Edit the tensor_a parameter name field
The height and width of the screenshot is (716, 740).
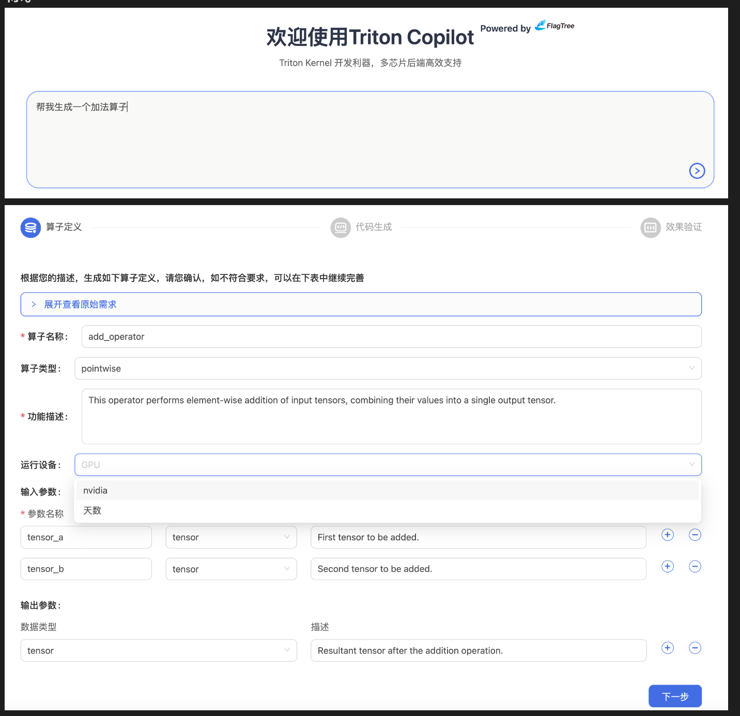coord(86,537)
